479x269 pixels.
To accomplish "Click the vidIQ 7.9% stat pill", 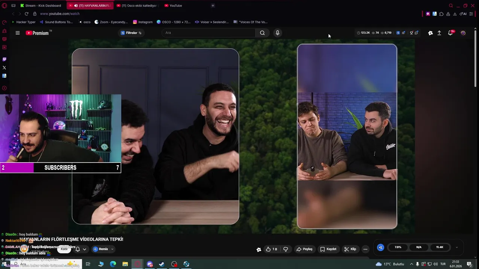I will 398,247.
